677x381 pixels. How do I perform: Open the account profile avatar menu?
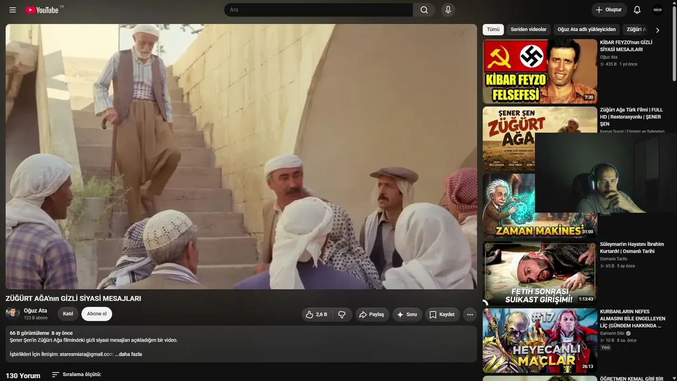click(658, 10)
